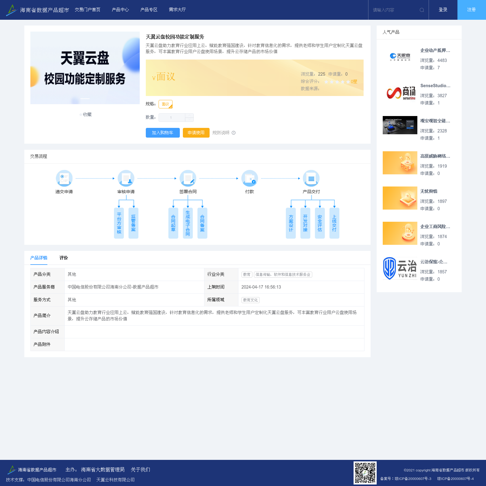
Task: Go to 交易门户首页 in navigation
Action: point(87,10)
